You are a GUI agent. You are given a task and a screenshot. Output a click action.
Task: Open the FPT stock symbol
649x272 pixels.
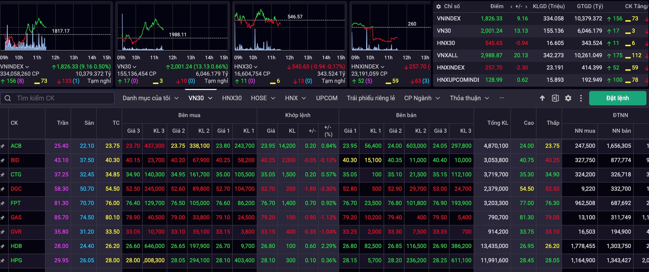point(16,203)
